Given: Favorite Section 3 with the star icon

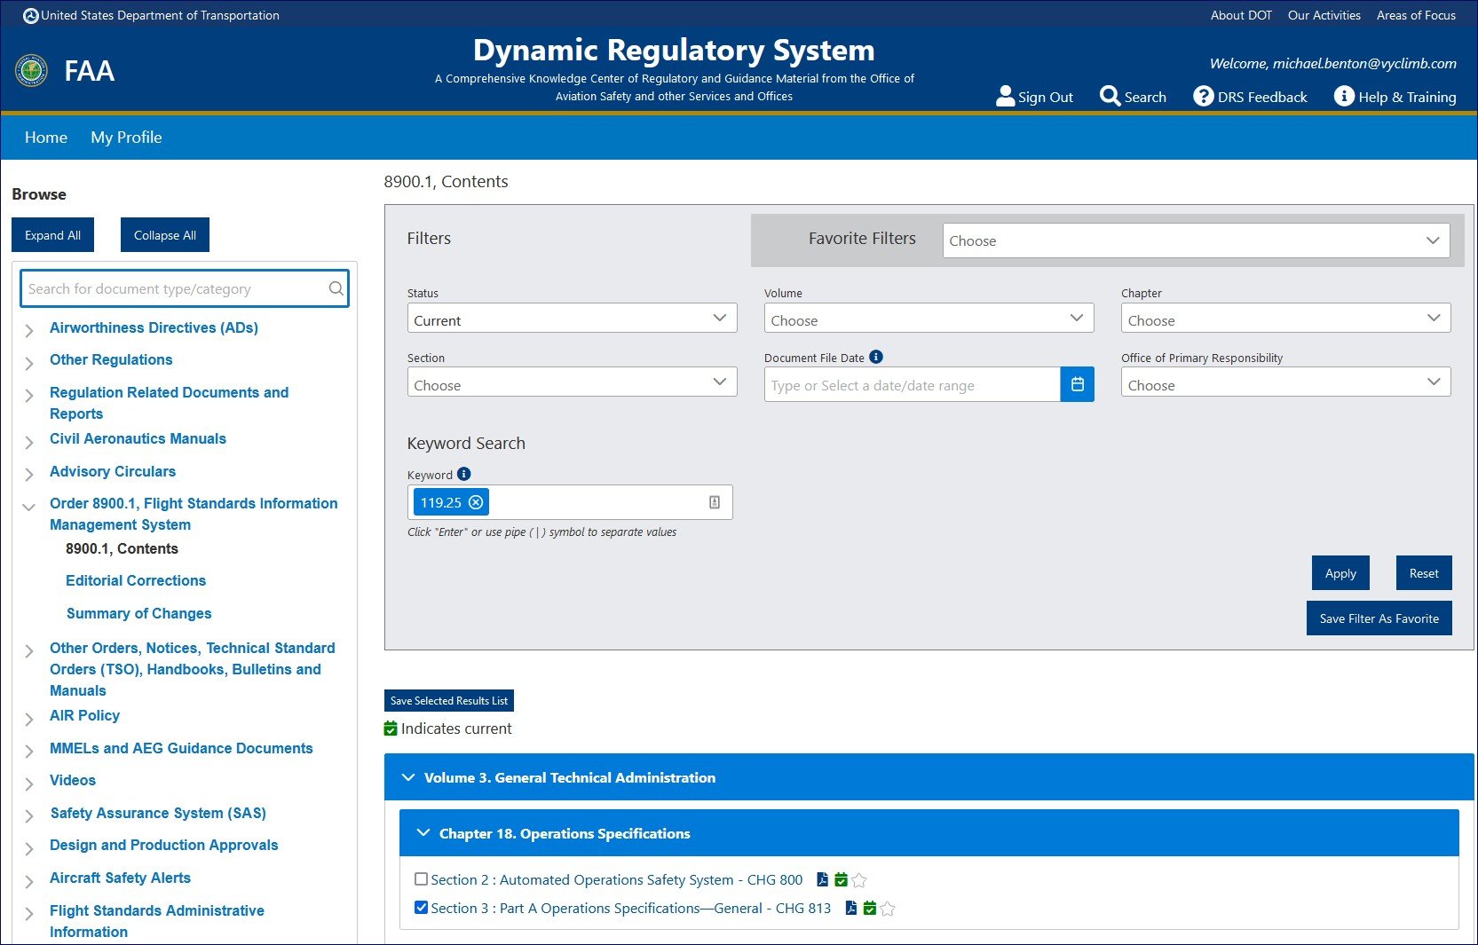Looking at the screenshot, I should coord(888,909).
